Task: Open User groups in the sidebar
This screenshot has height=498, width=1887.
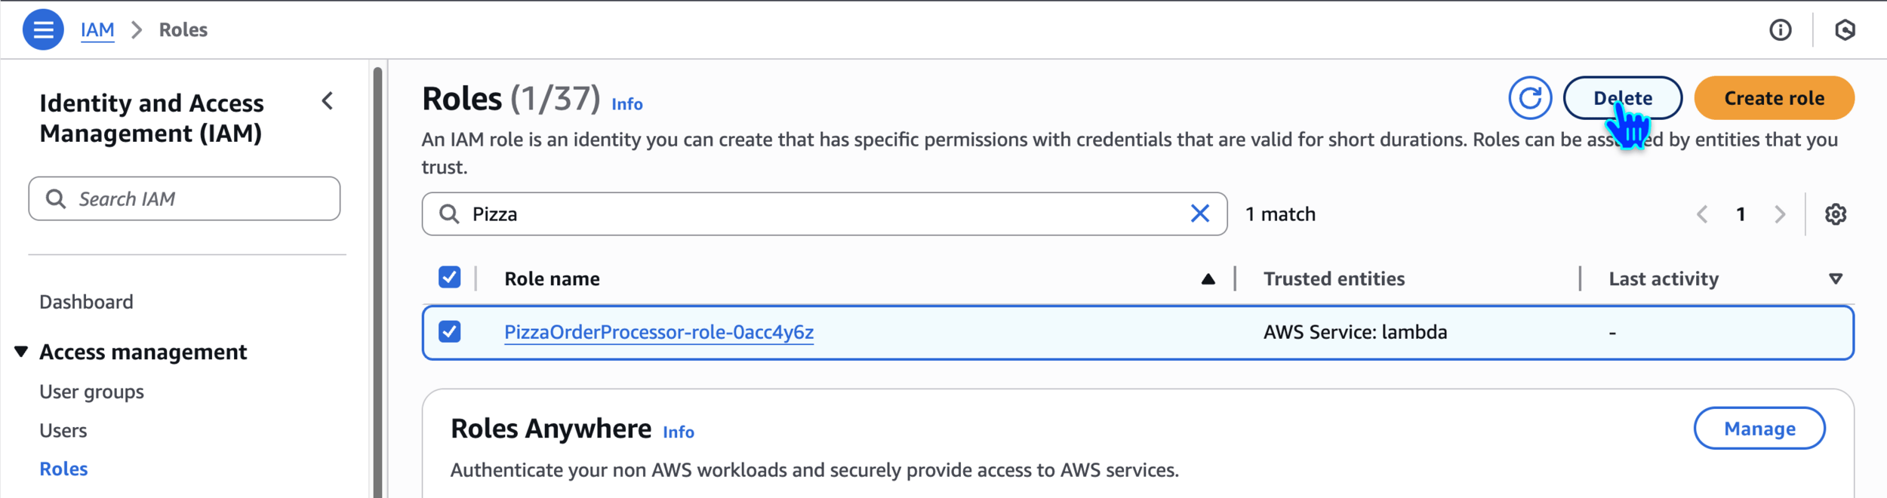Action: [x=91, y=392]
